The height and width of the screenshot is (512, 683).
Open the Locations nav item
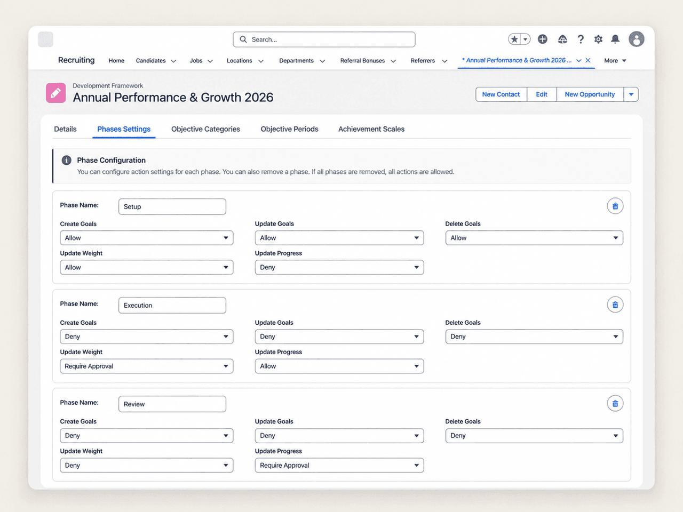239,61
